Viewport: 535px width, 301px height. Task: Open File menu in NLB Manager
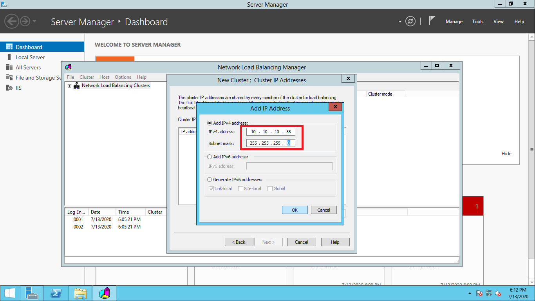tap(70, 77)
